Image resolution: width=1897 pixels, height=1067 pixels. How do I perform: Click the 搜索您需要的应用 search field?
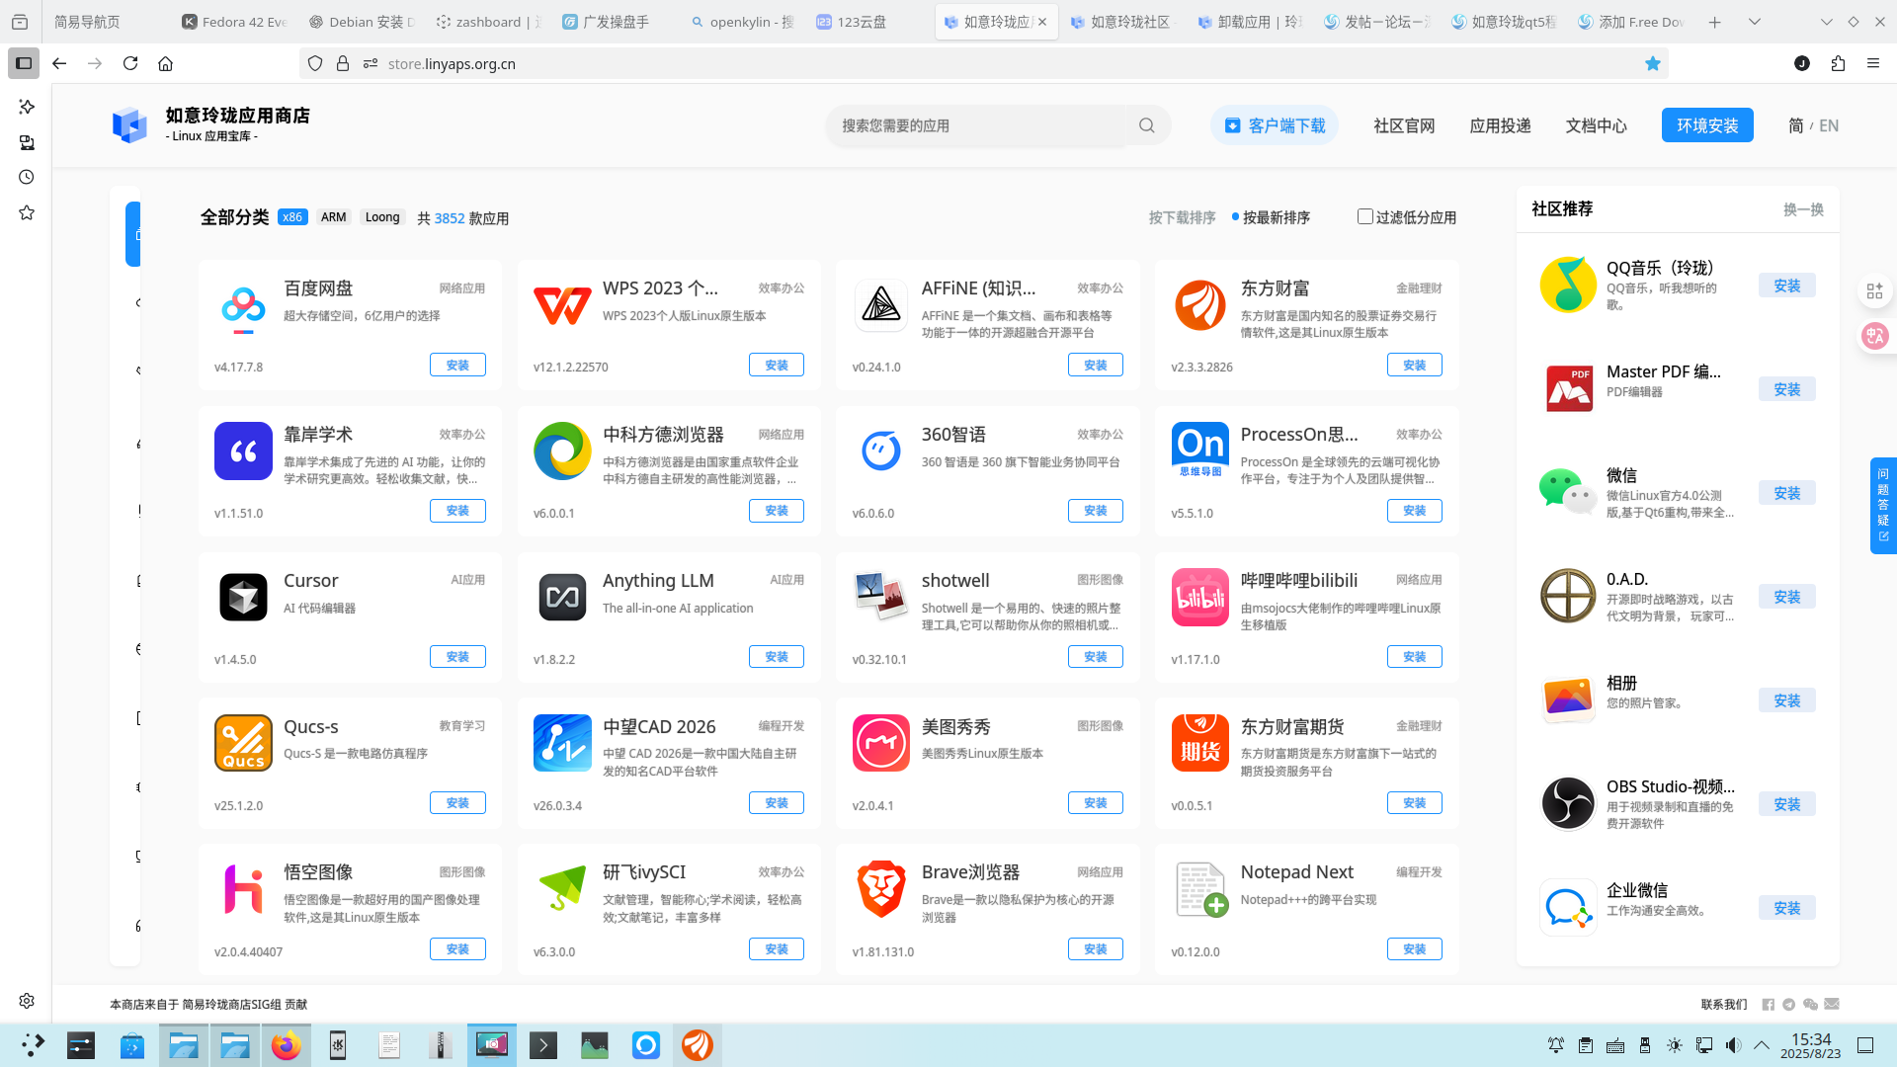coord(976,125)
